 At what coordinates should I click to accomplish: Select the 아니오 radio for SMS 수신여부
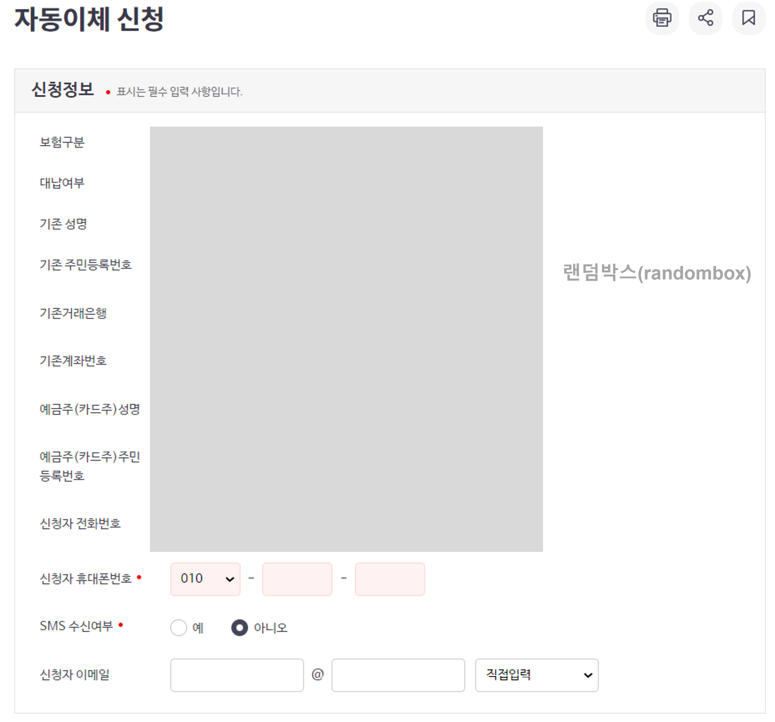click(x=239, y=627)
